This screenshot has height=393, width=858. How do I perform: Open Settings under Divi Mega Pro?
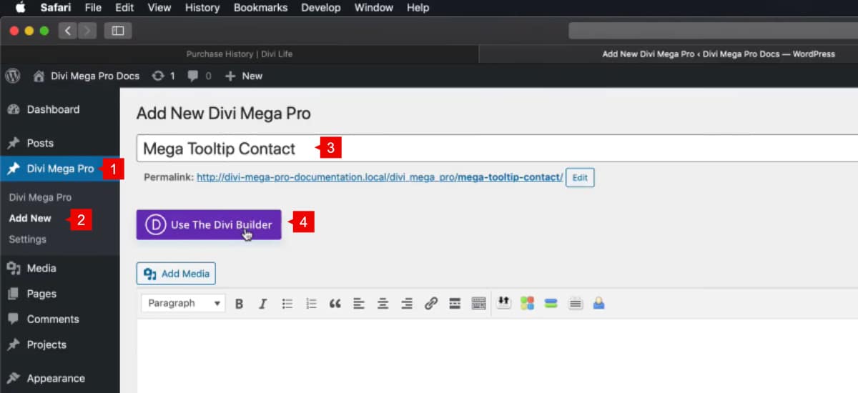point(27,239)
